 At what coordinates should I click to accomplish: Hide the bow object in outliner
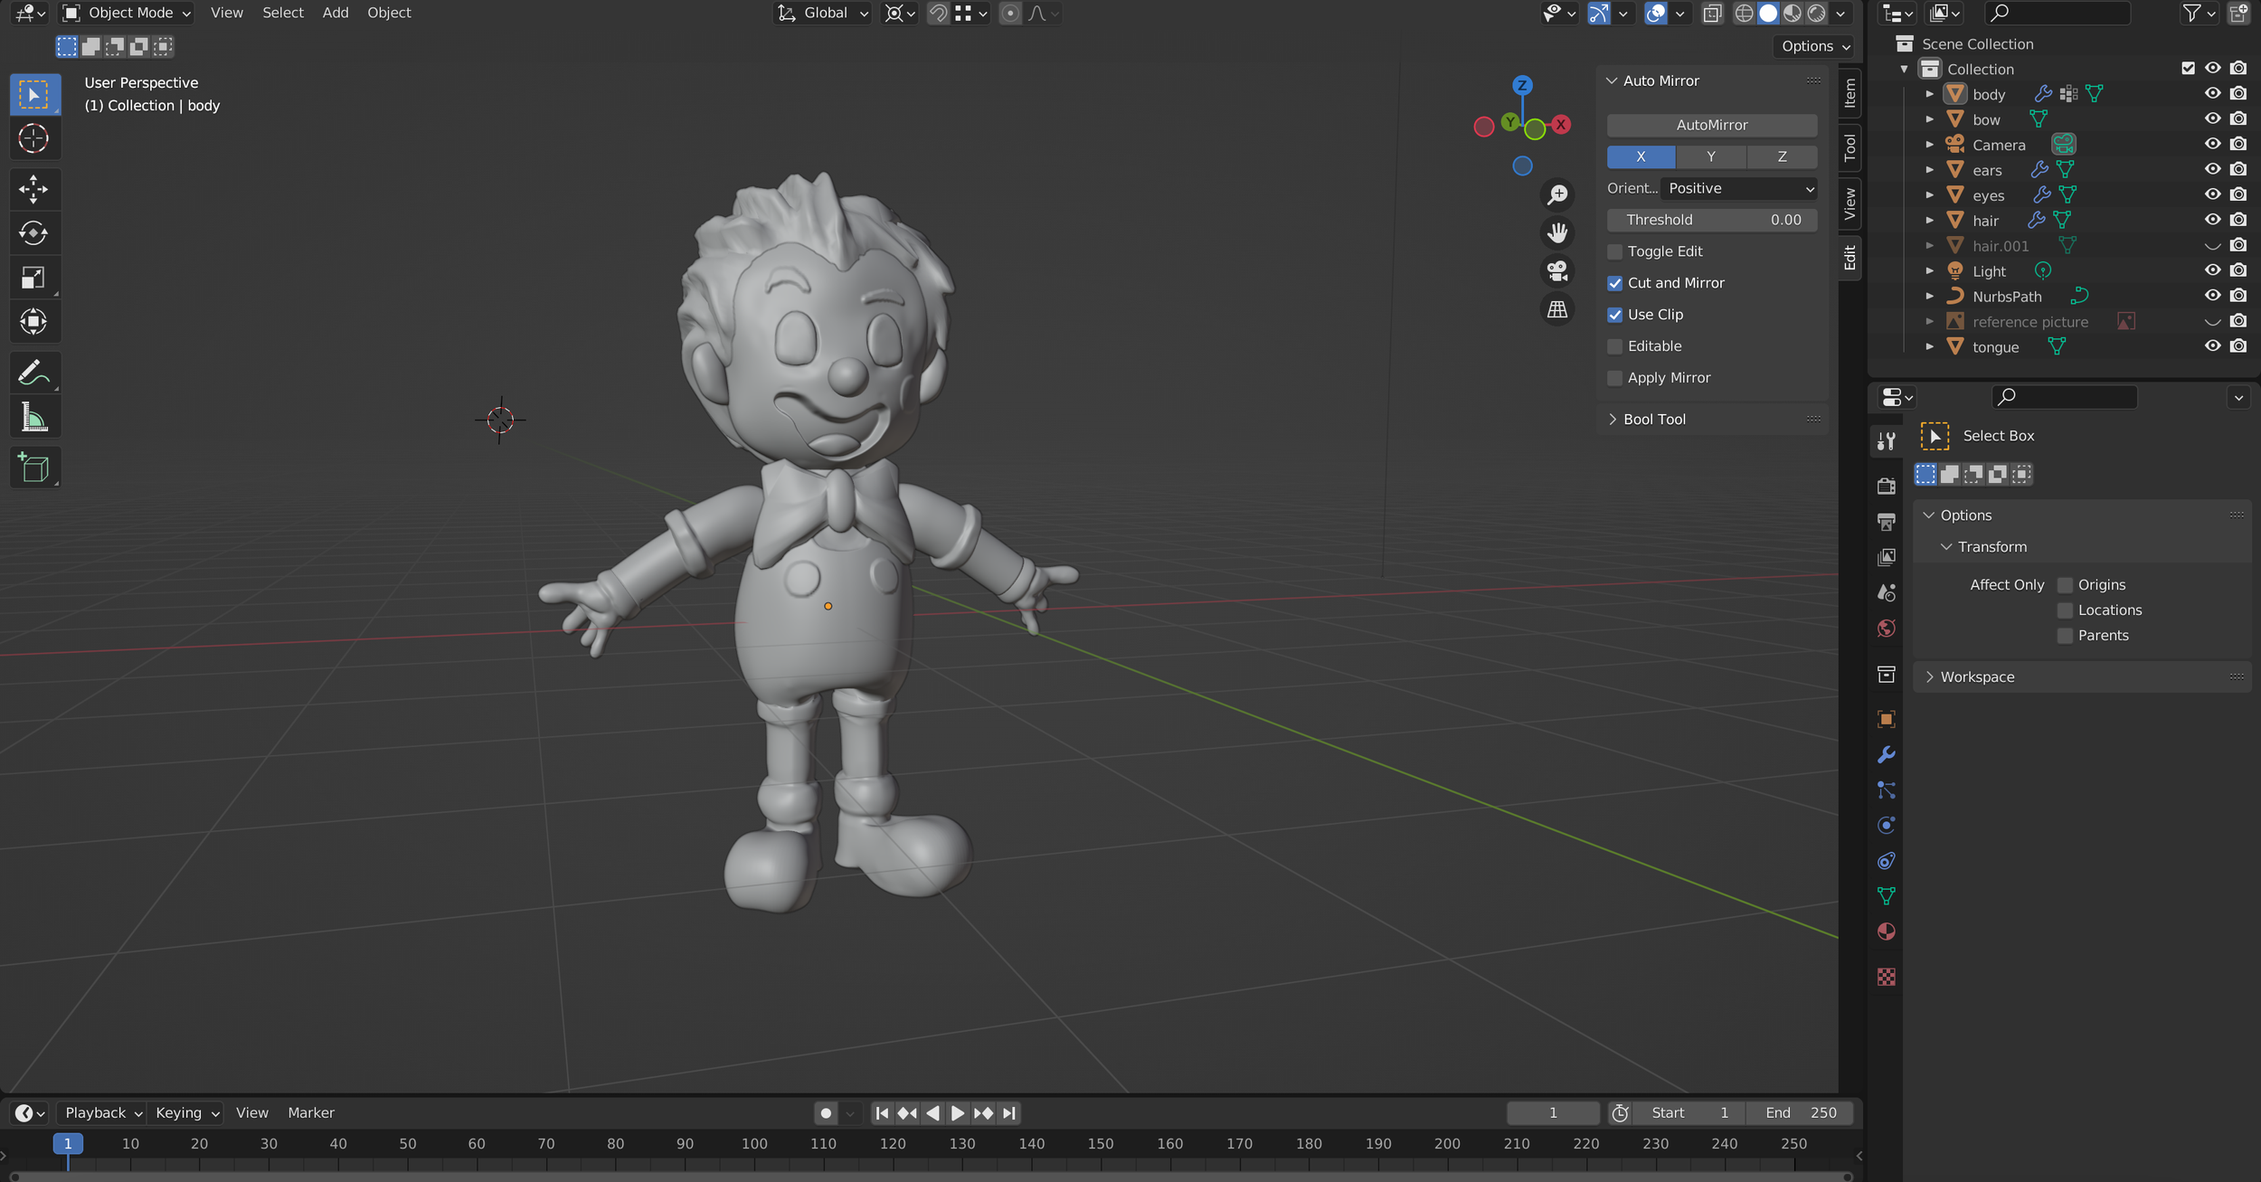[x=2212, y=118]
